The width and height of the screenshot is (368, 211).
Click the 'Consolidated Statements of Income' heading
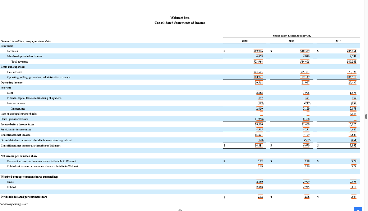click(x=180, y=23)
